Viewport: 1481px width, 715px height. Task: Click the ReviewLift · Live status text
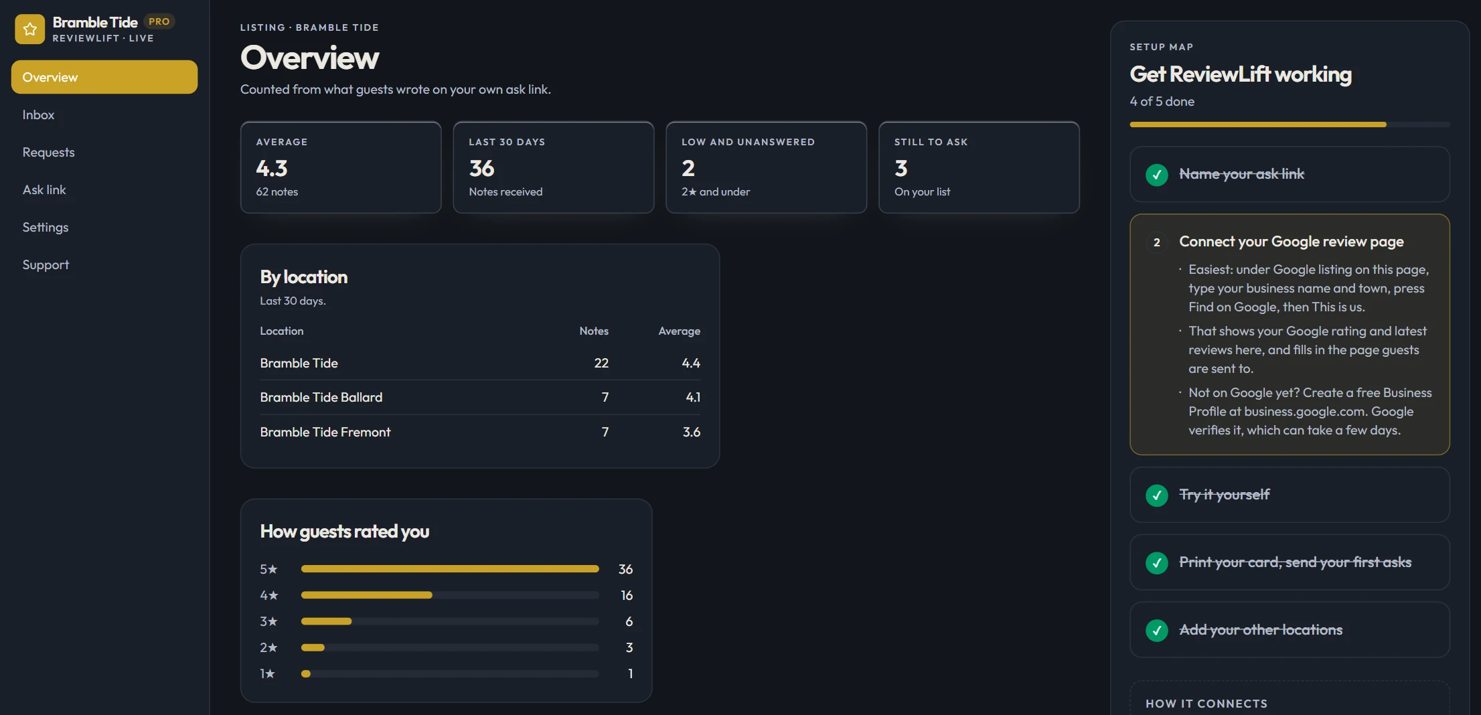click(x=103, y=38)
